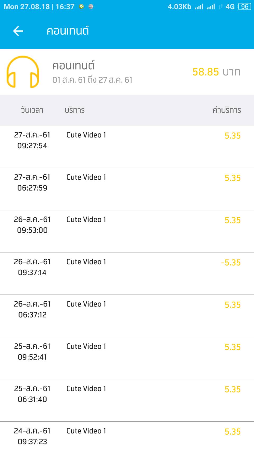Tap the yellow headphones content icon
The height and width of the screenshot is (451, 254).
[23, 72]
